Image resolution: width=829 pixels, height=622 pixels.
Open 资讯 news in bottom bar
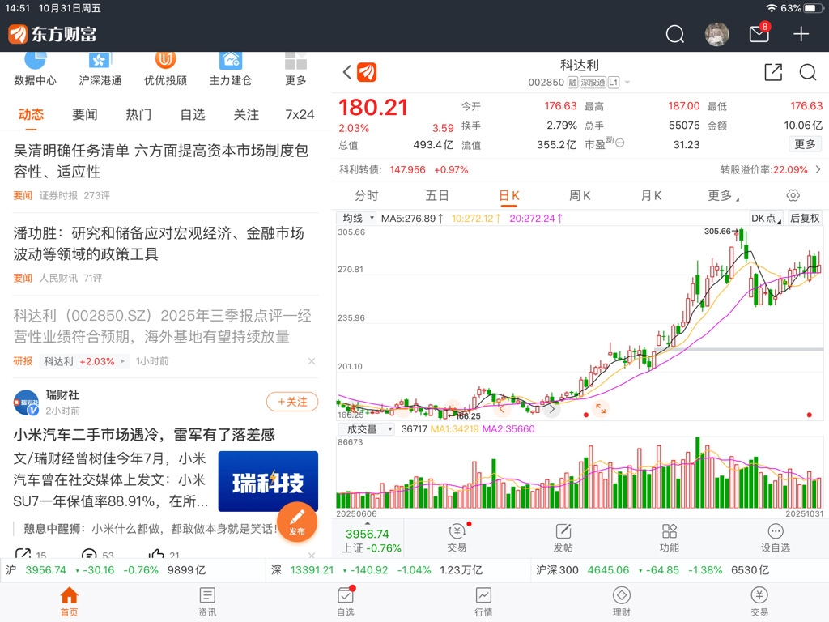[207, 602]
